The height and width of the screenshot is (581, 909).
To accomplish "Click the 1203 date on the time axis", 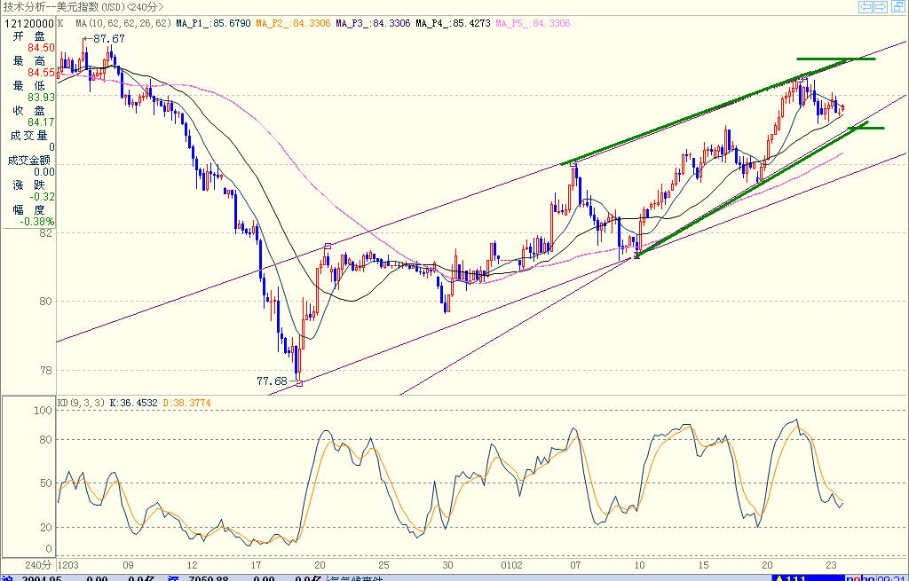I will click(x=68, y=565).
